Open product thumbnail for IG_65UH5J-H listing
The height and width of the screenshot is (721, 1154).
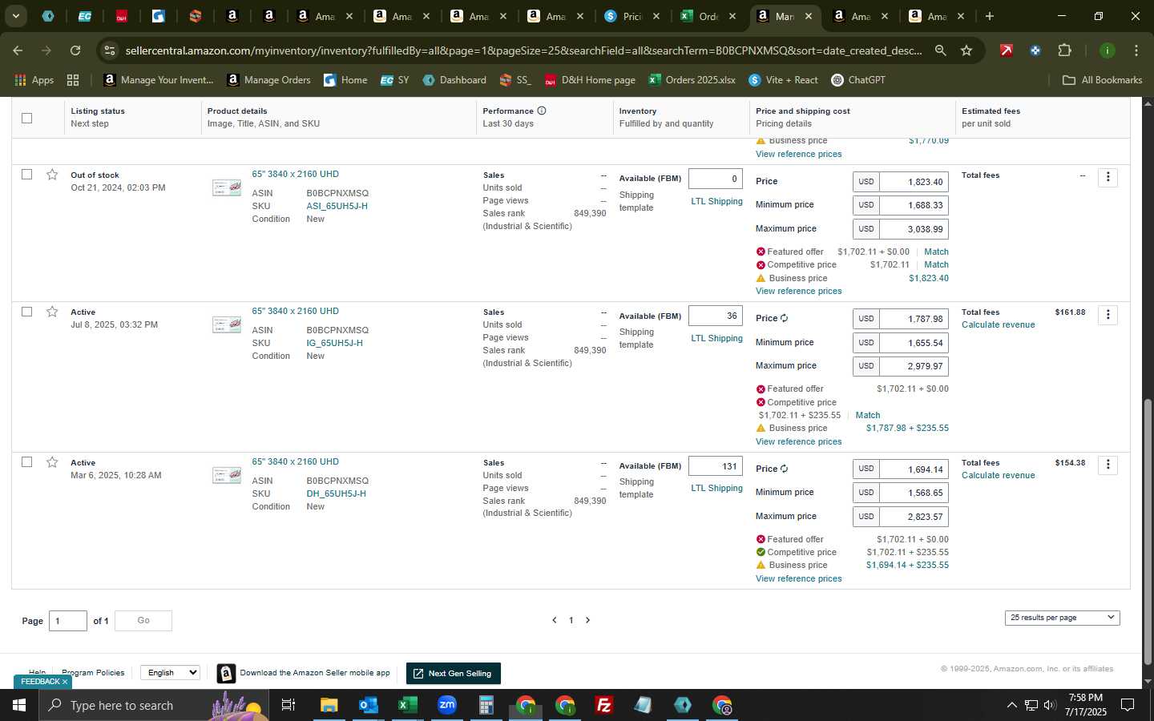coord(227,324)
